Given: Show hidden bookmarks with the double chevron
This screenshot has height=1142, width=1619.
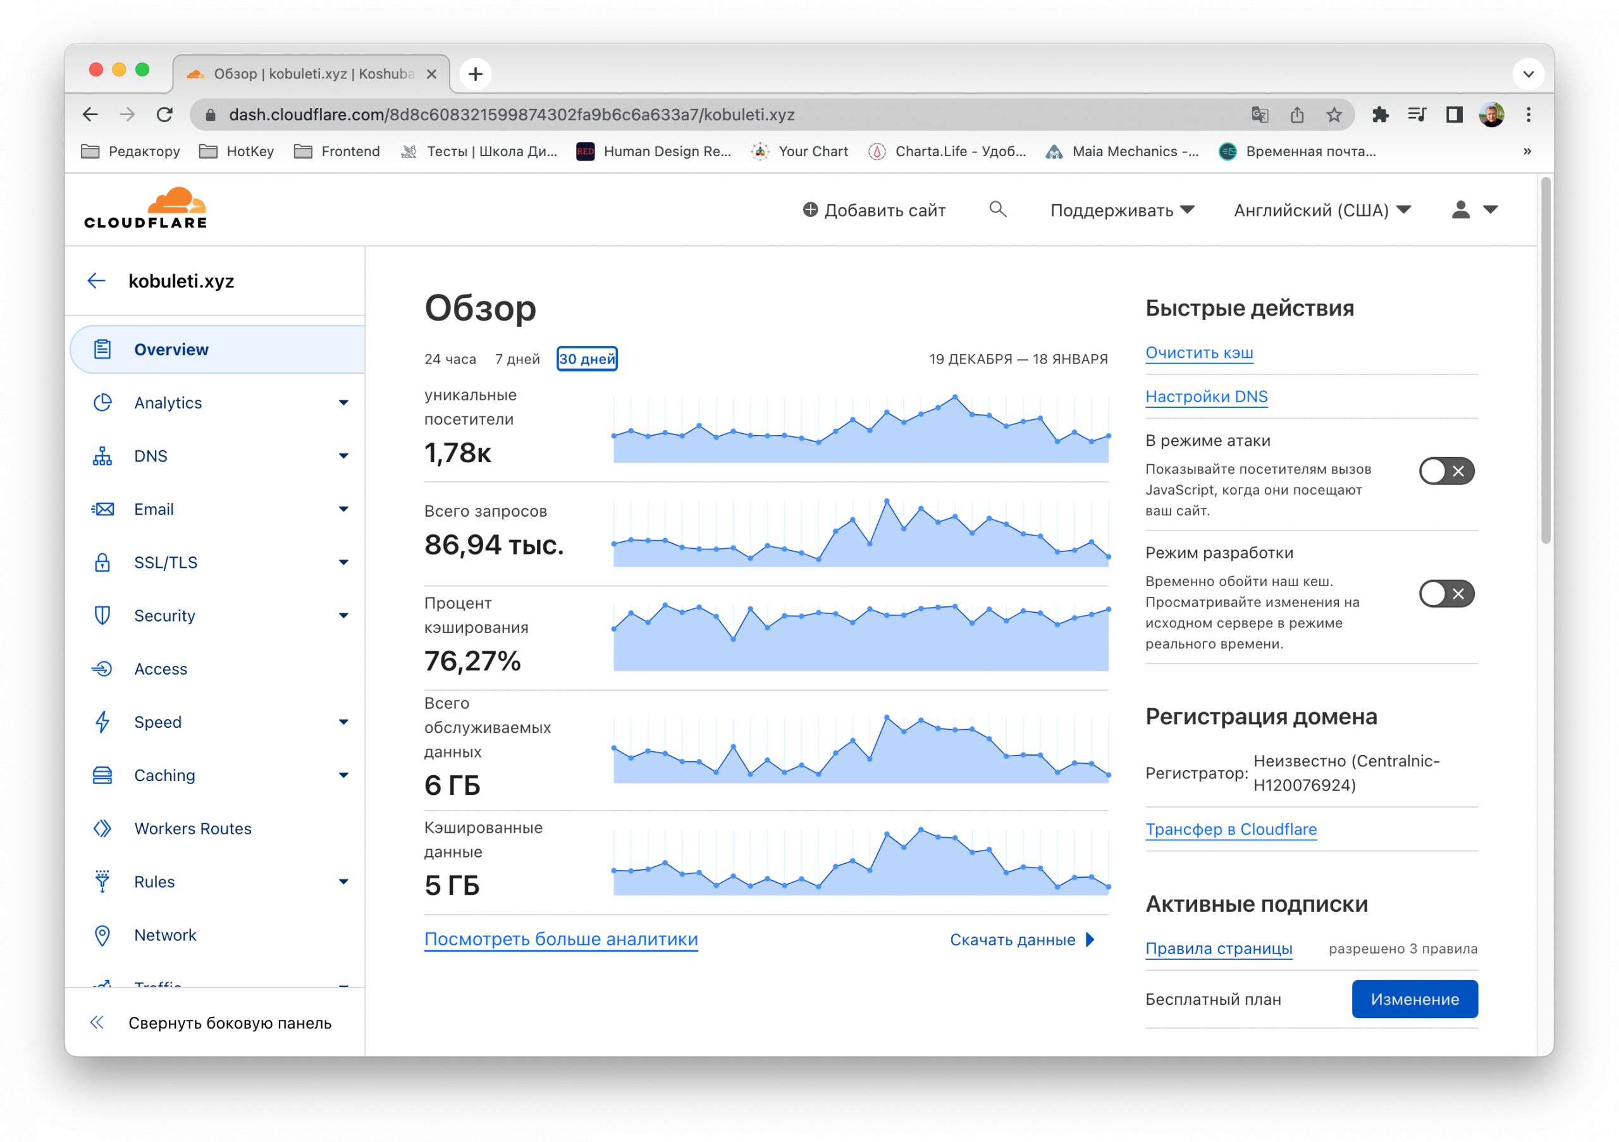Looking at the screenshot, I should pos(1527,151).
